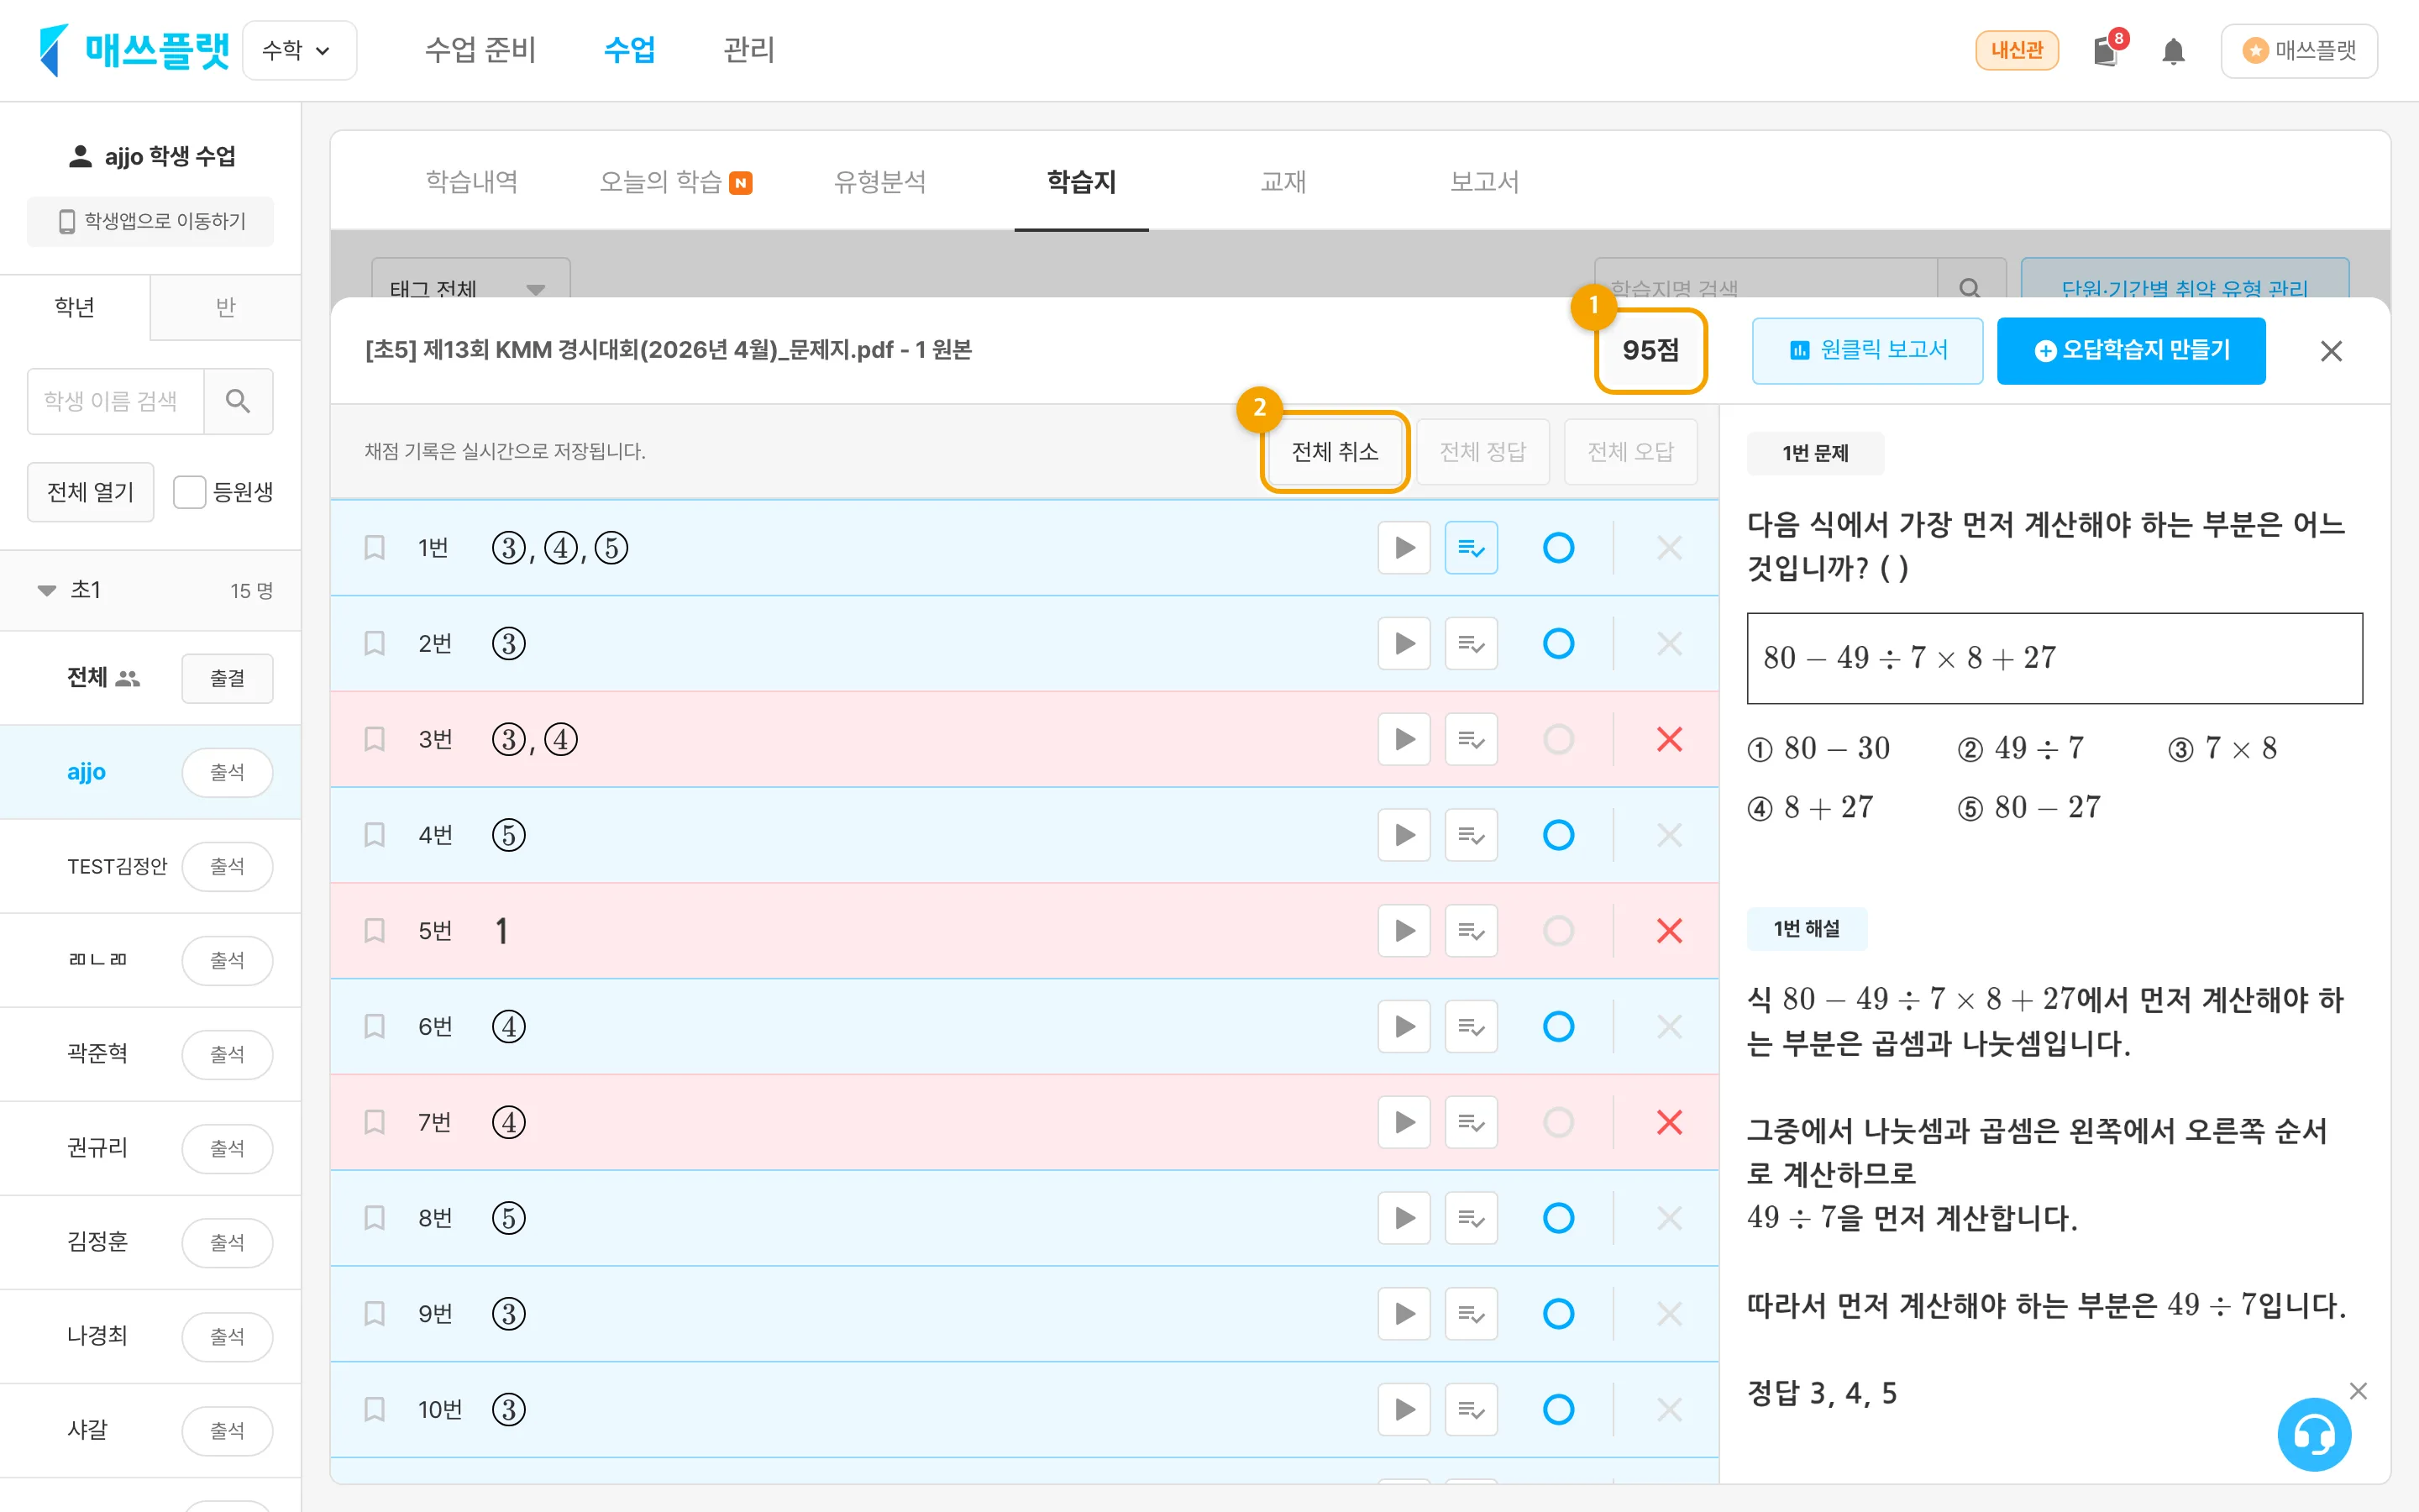Screen dimensions: 2419x1512
Task: Click the 전체 오답 button
Action: tap(1630, 452)
